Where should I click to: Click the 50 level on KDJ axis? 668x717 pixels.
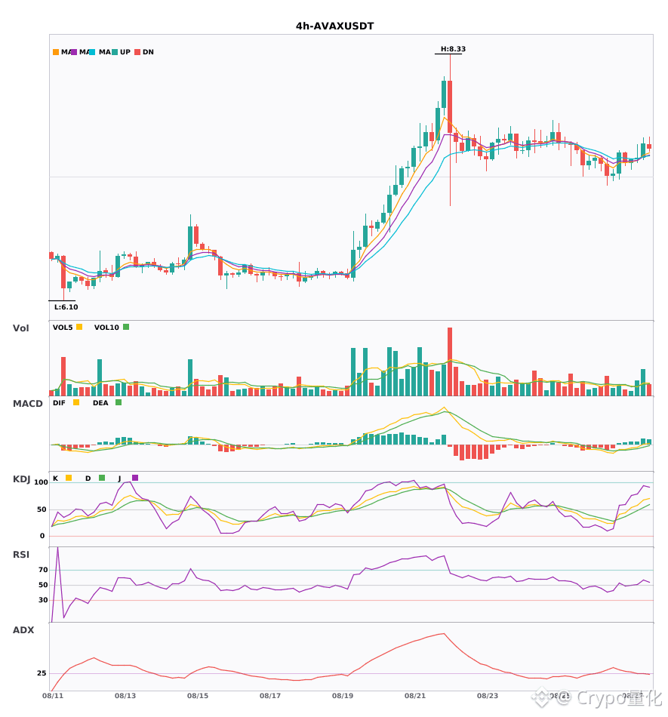point(42,509)
